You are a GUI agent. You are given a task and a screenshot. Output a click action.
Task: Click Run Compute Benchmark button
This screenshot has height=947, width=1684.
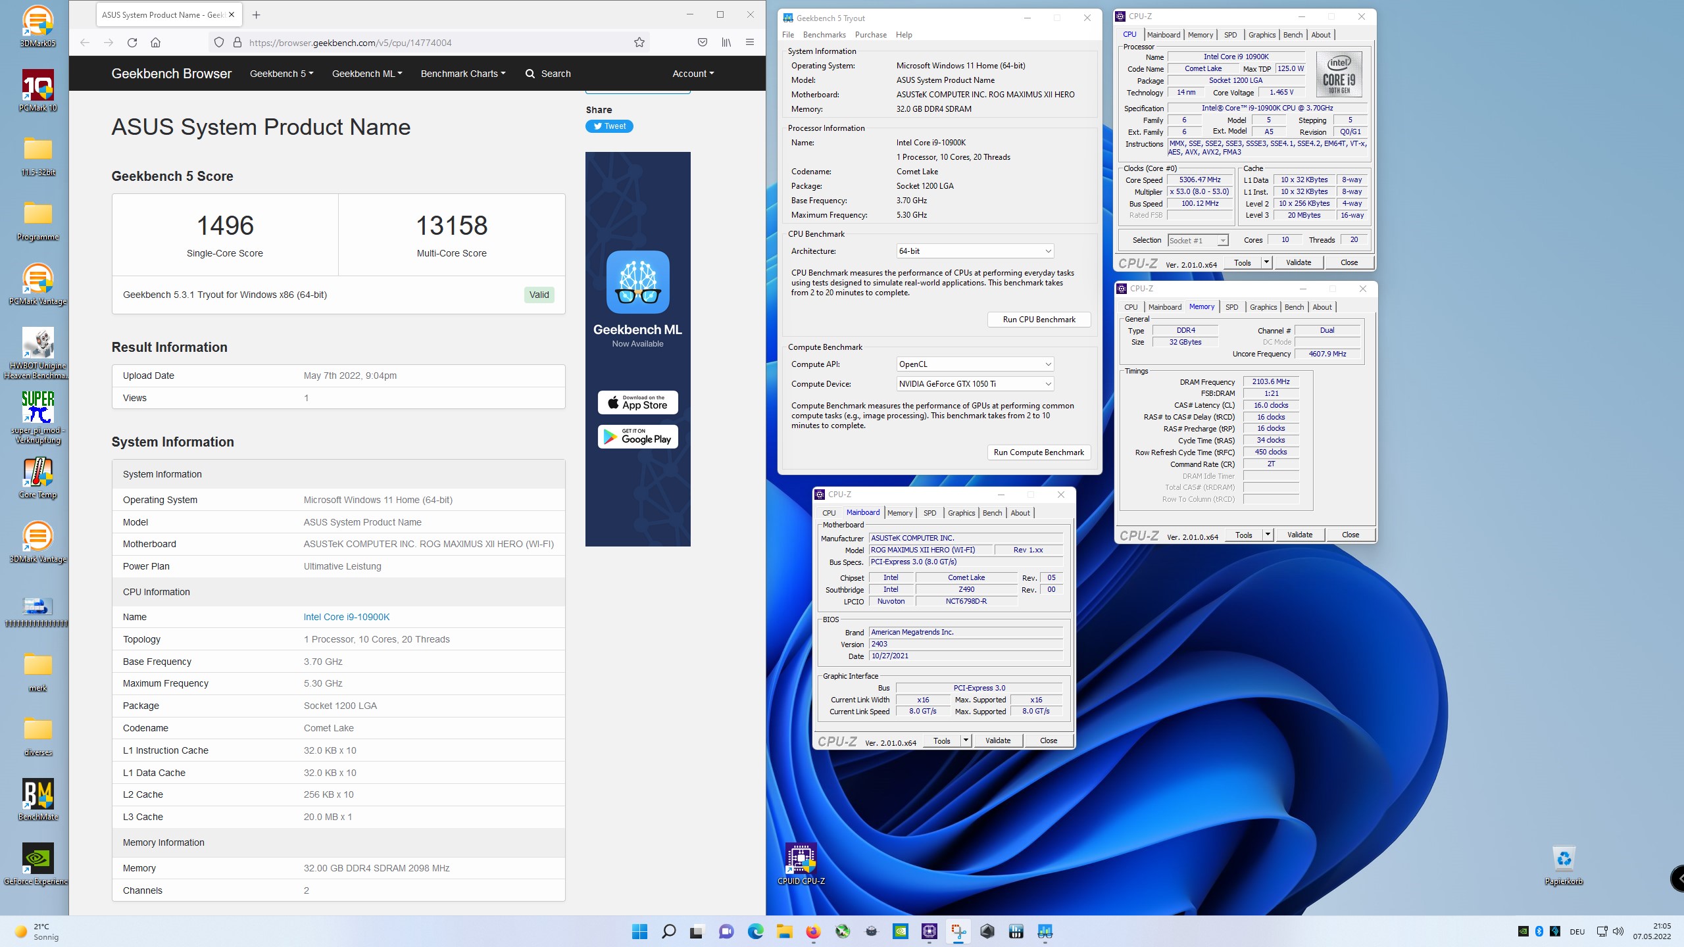tap(1039, 452)
